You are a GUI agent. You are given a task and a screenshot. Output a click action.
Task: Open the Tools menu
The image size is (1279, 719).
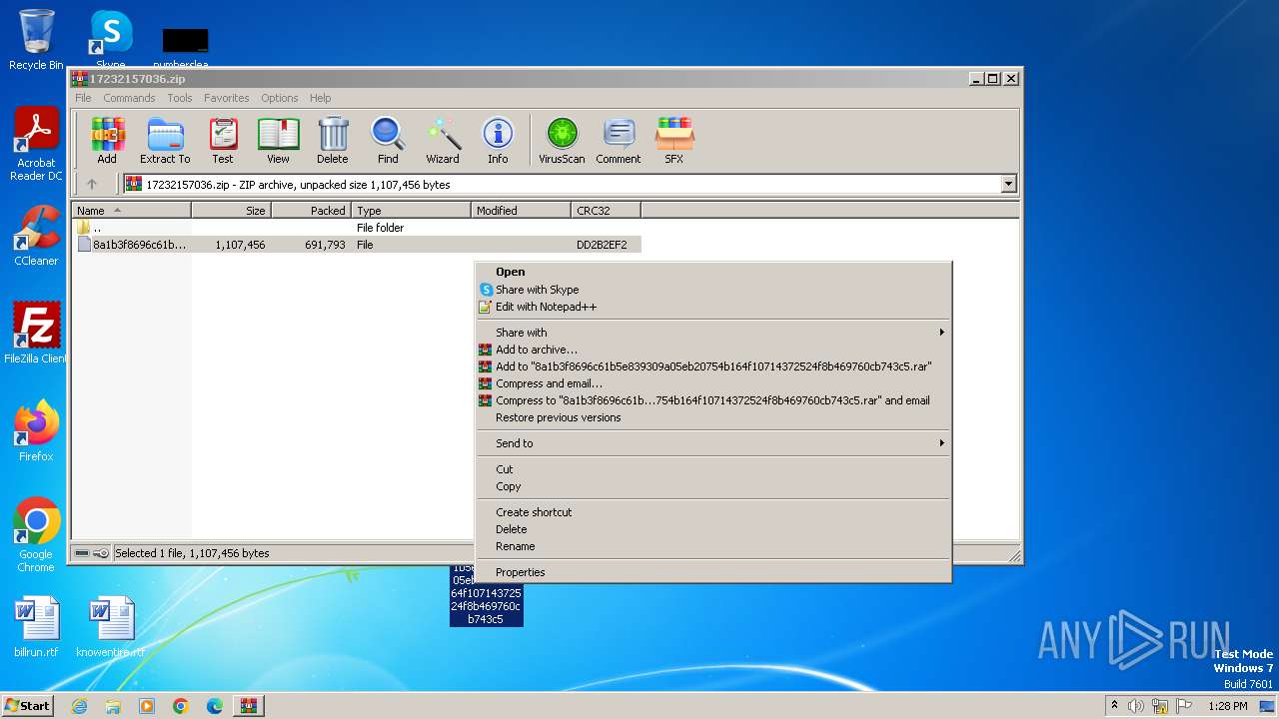click(x=180, y=98)
